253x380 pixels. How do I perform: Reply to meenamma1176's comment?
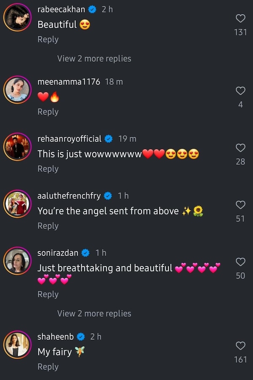(x=48, y=111)
